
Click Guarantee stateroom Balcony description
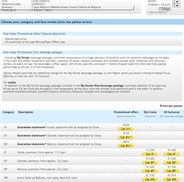[59, 144]
